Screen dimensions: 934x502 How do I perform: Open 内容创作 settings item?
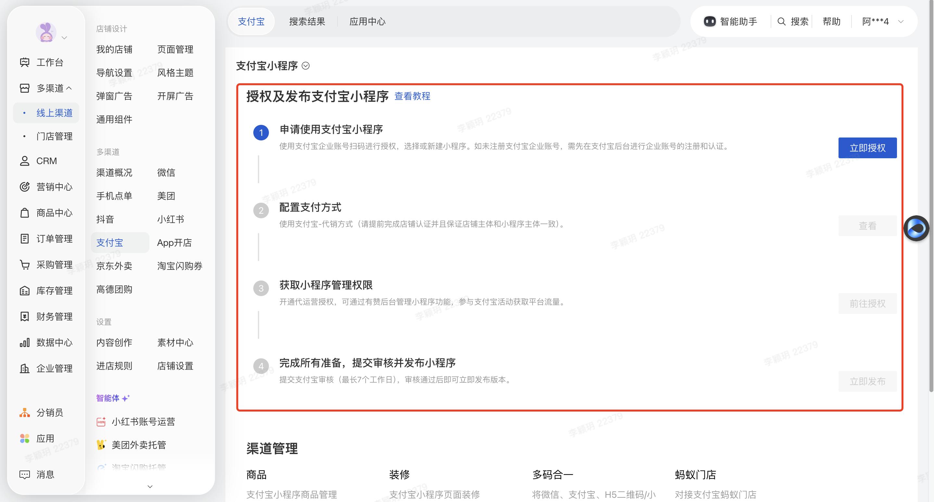point(114,342)
